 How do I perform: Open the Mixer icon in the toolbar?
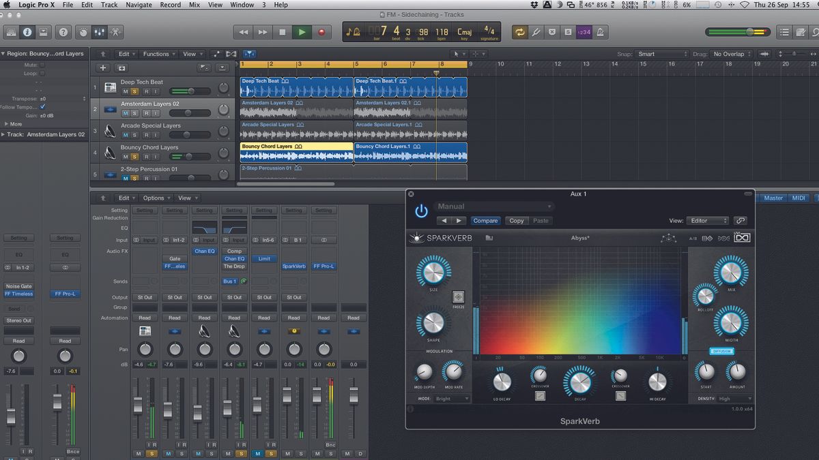click(99, 31)
